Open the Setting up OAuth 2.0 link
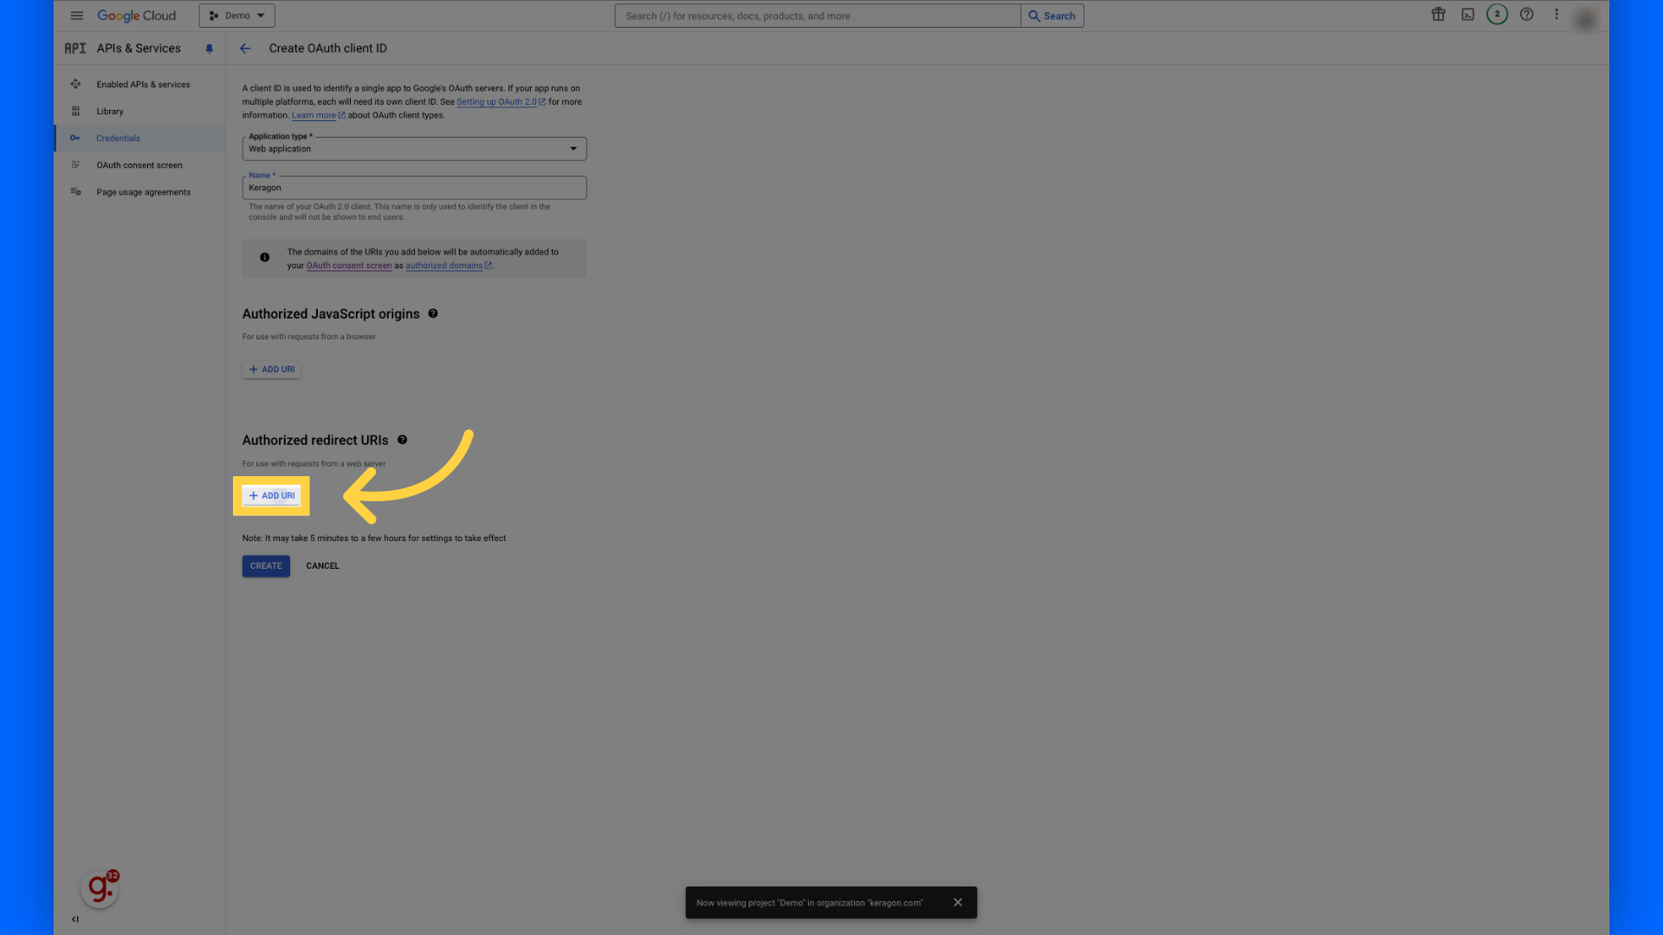Screen dimensions: 1663x935 coord(496,101)
